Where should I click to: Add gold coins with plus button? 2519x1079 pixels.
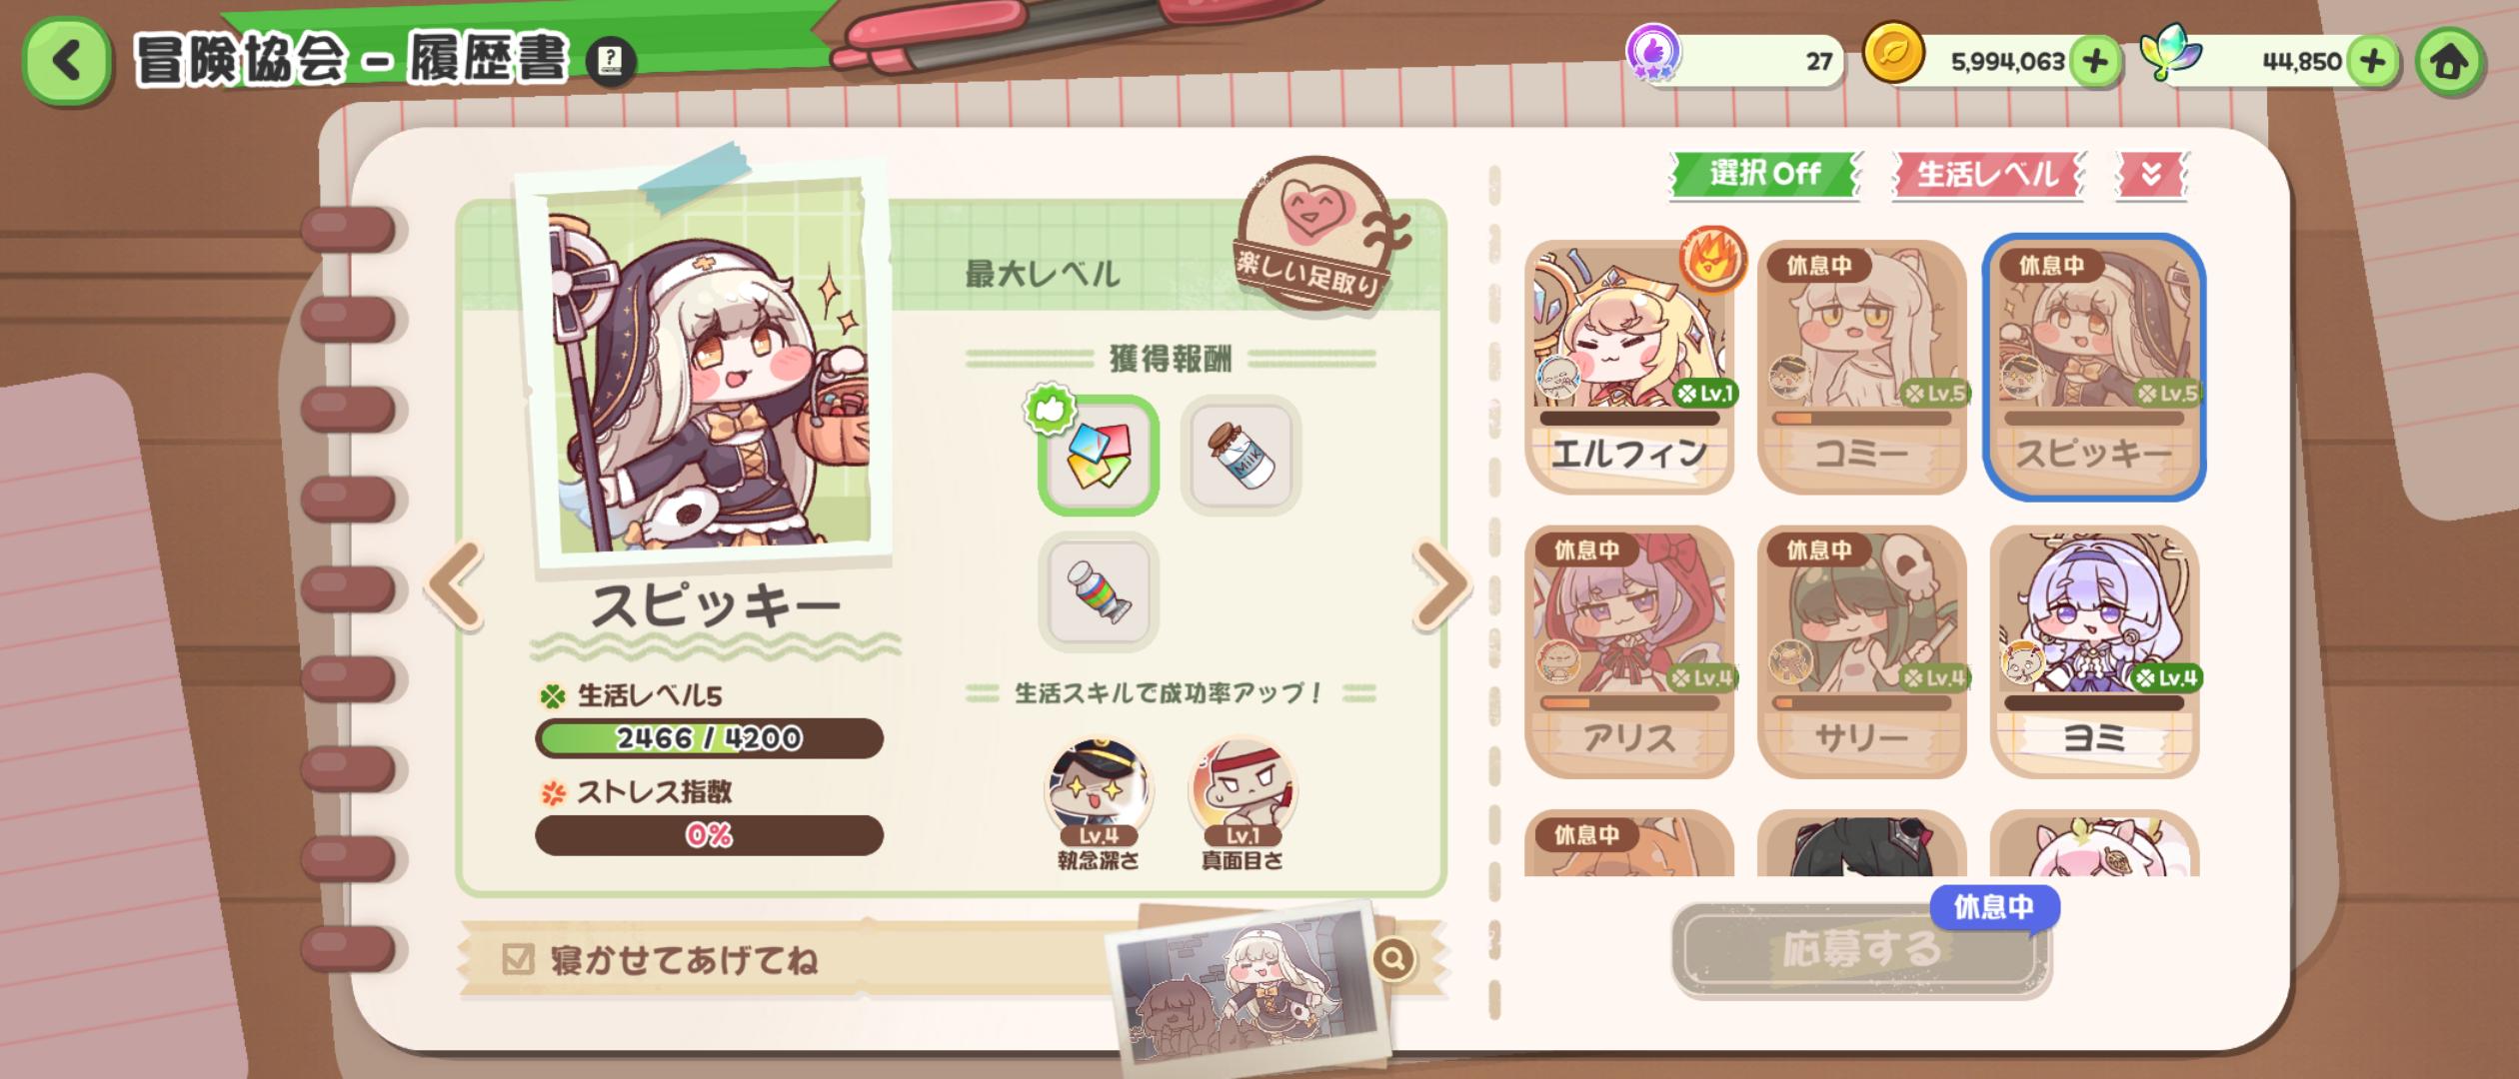pyautogui.click(x=2095, y=63)
